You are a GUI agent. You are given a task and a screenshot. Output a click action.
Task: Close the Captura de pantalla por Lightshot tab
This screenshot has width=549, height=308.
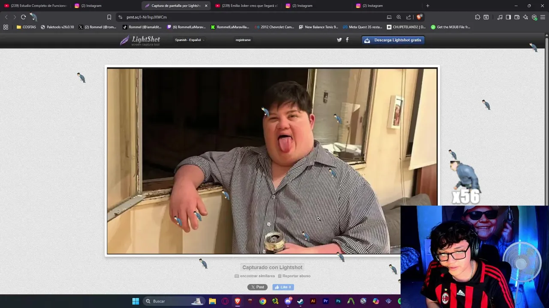click(x=206, y=6)
